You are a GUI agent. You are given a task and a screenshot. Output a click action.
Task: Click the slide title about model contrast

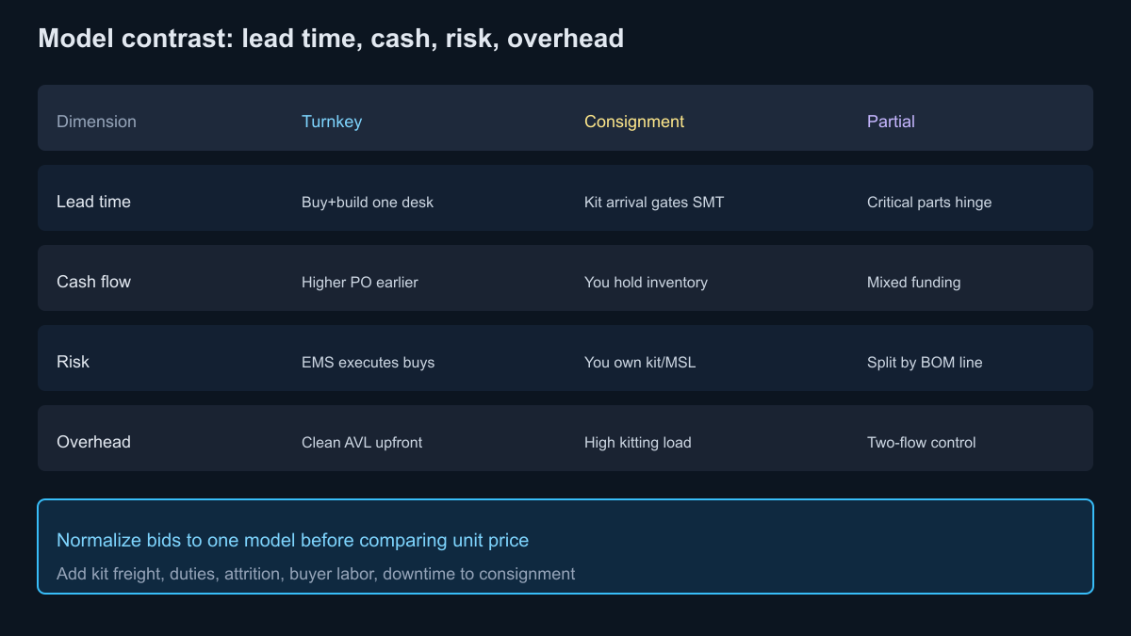pos(331,39)
